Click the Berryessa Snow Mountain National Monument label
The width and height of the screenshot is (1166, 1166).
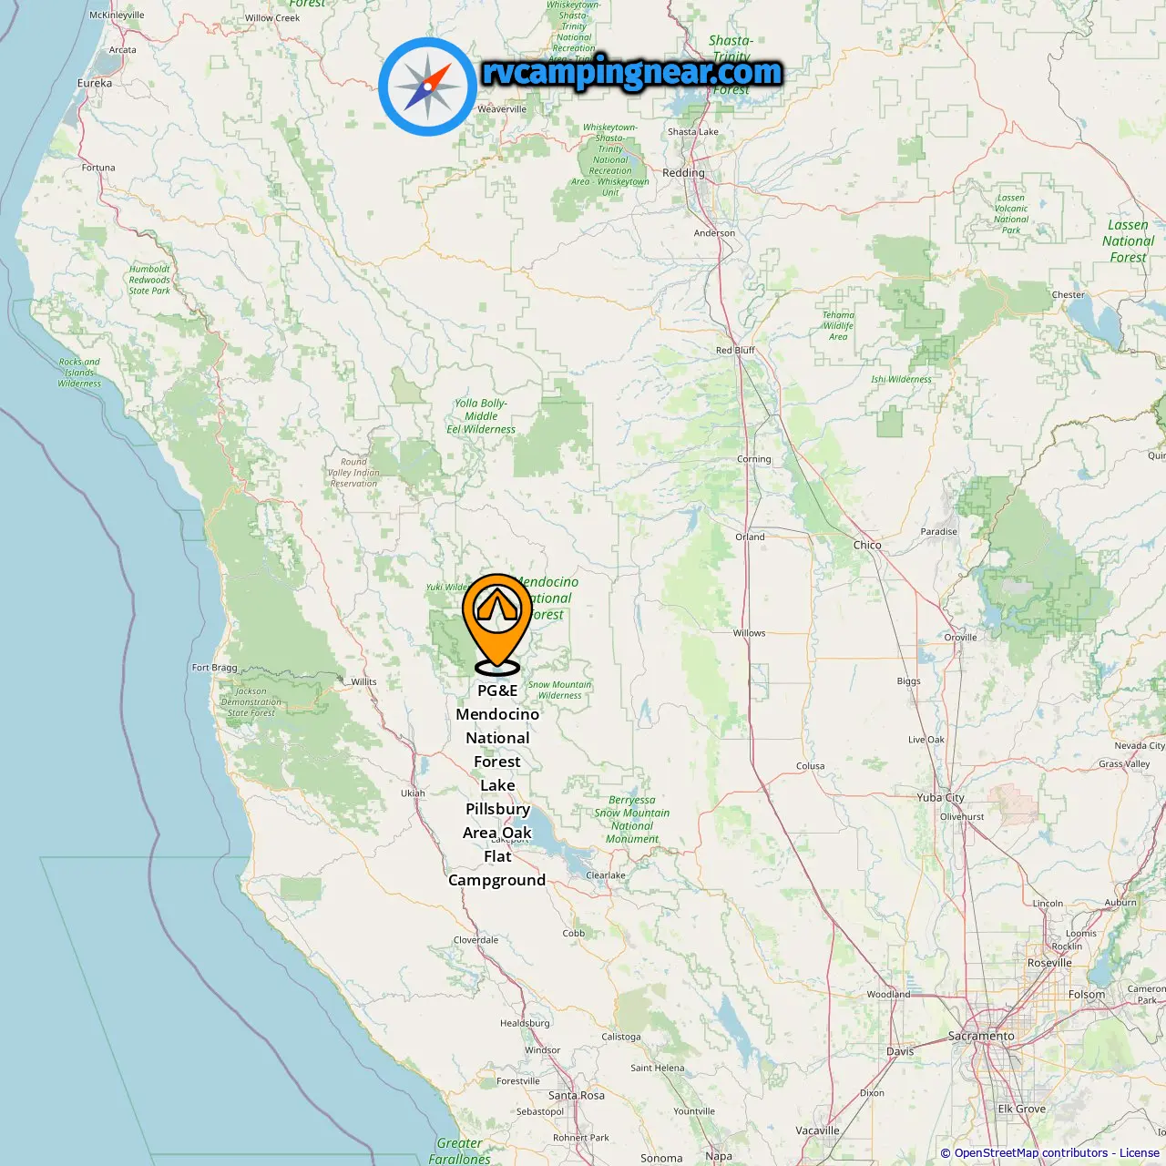tap(632, 820)
